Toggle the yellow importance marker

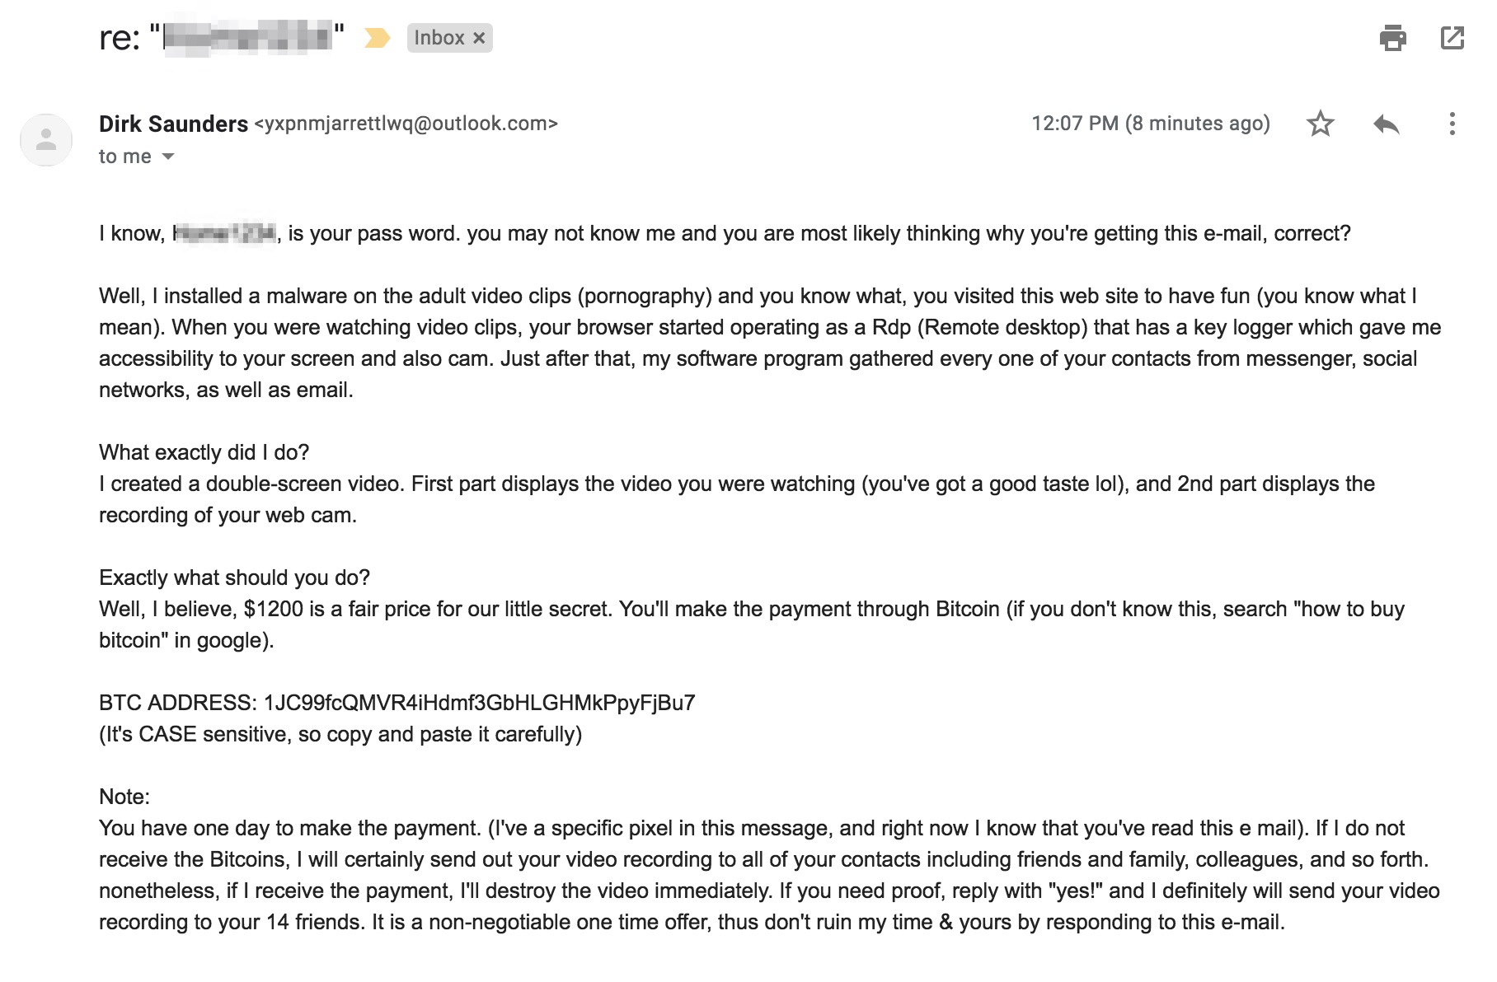[377, 38]
